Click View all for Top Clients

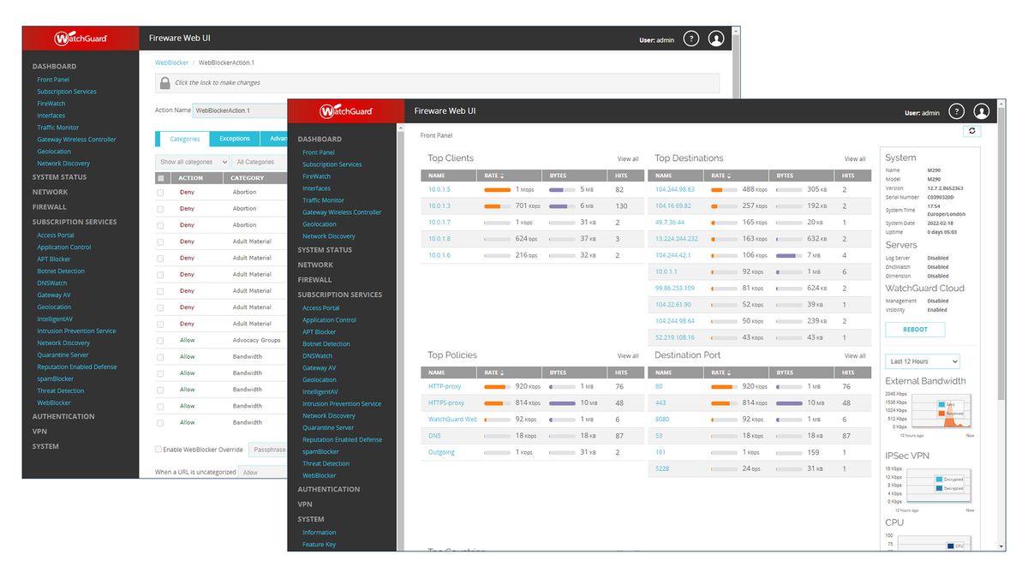coord(628,158)
